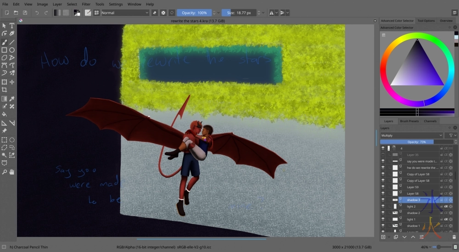Open the Normal blending mode dropdown
The image size is (459, 252).
point(125,13)
